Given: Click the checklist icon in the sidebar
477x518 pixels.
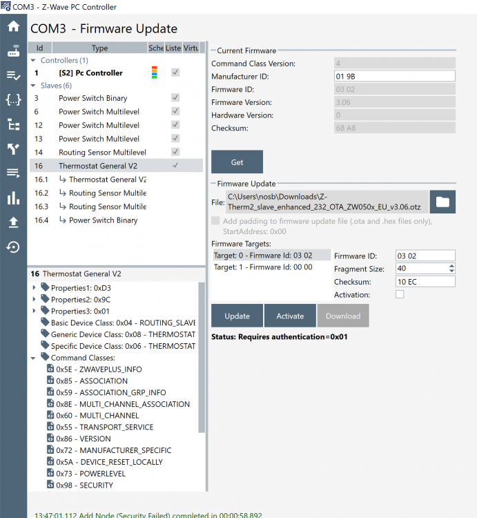Looking at the screenshot, I should [x=13, y=75].
